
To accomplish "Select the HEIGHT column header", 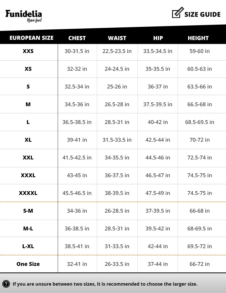I will click(x=198, y=38).
